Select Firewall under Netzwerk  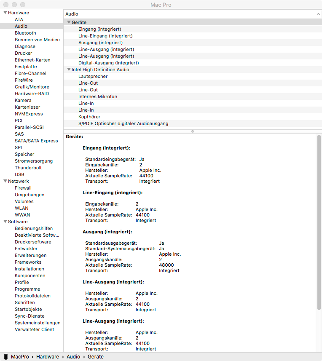[x=23, y=188]
